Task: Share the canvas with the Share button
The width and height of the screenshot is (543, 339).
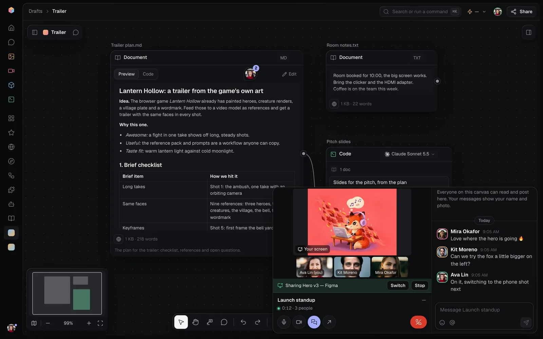Action: click(522, 12)
